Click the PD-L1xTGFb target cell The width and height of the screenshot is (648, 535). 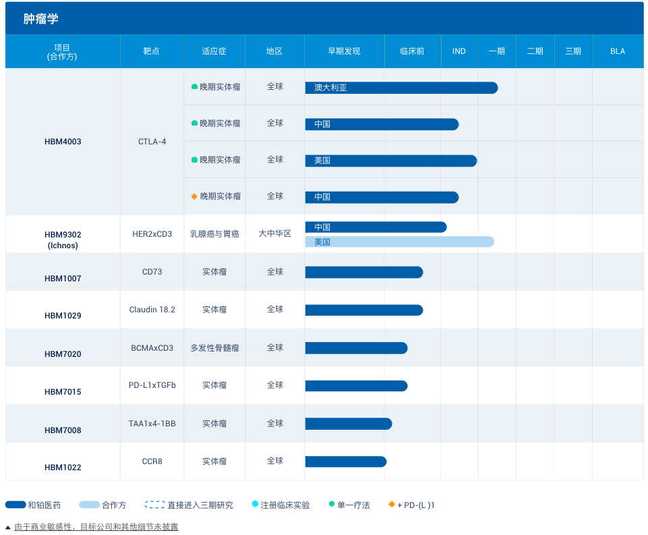pyautogui.click(x=152, y=385)
